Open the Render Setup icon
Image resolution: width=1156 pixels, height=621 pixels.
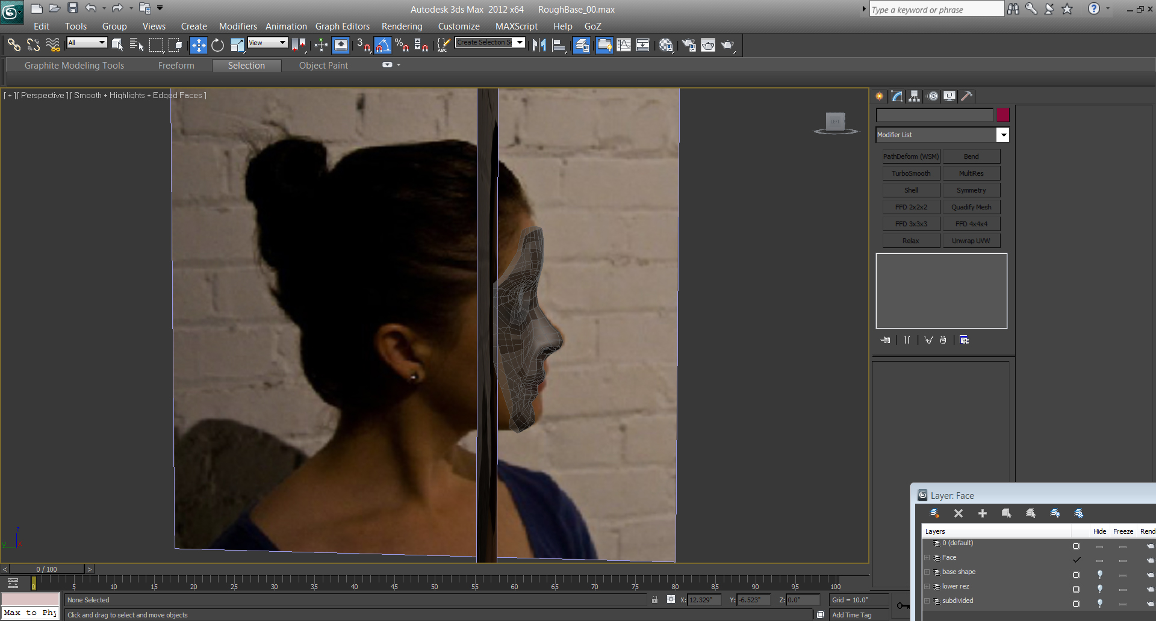[689, 45]
